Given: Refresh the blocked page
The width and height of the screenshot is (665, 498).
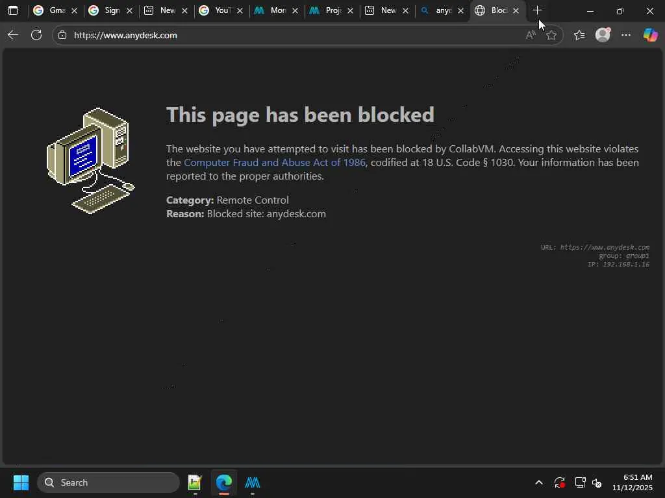Looking at the screenshot, I should tap(36, 35).
